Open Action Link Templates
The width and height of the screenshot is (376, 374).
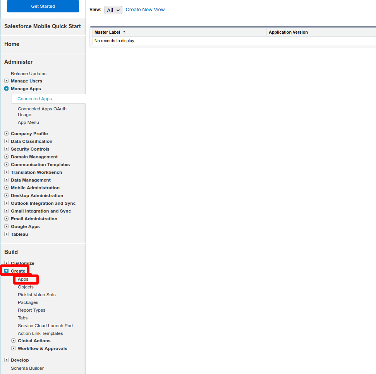click(x=40, y=333)
